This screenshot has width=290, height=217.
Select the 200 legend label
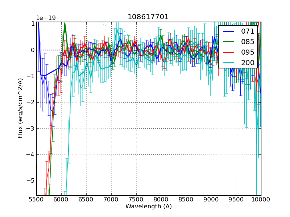[x=248, y=63]
